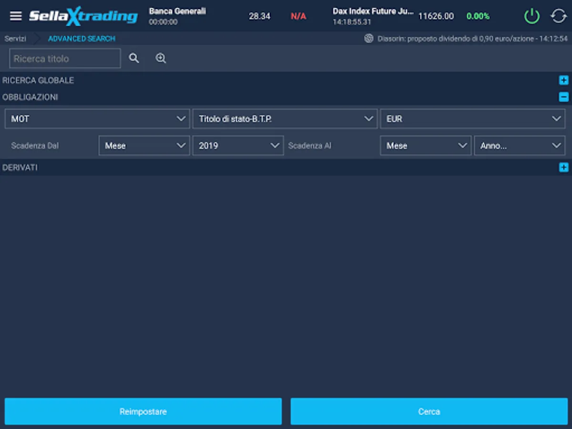Click the refresh sync icon
Viewport: 572px width, 429px height.
559,16
